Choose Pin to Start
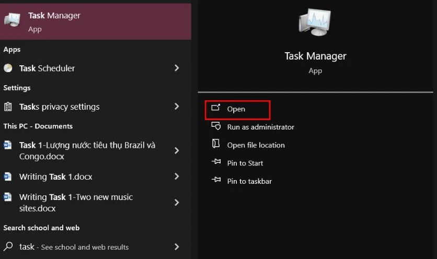This screenshot has width=437, height=259. pyautogui.click(x=245, y=163)
